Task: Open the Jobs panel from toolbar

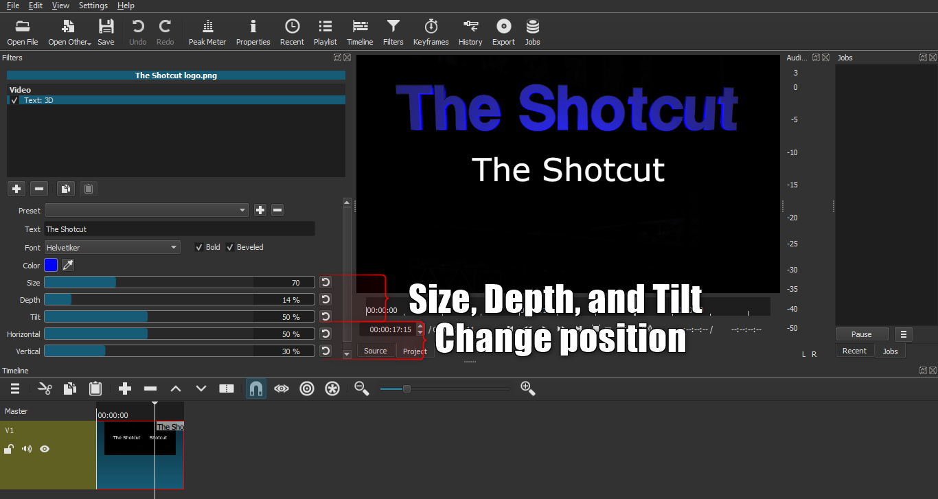Action: [x=533, y=32]
